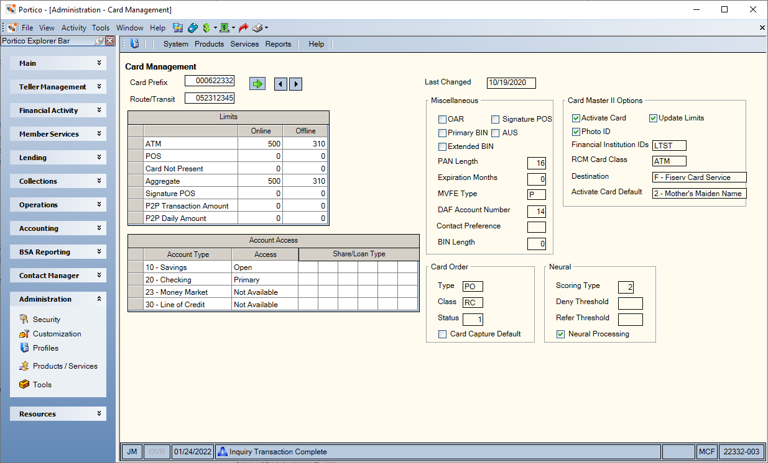Click the green cash drawer toolbar icon
Screen dimensions: 768x463
[224, 27]
